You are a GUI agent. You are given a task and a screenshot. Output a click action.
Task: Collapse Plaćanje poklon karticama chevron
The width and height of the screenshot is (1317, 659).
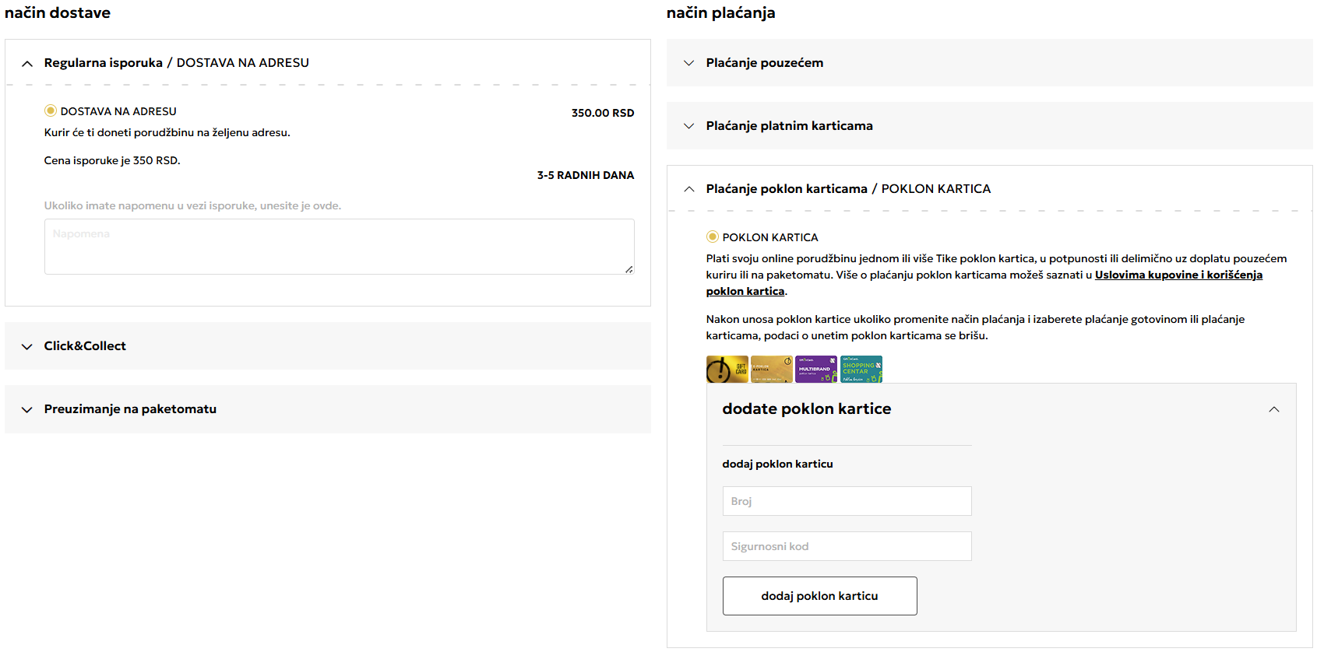pyautogui.click(x=689, y=189)
